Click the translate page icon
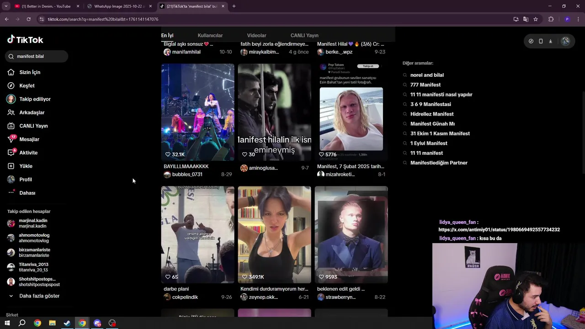Viewport: 585px width, 329px height. [526, 19]
